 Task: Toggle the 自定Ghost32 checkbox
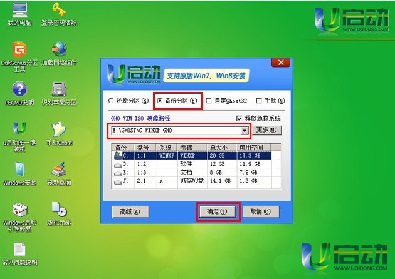pyautogui.click(x=209, y=101)
